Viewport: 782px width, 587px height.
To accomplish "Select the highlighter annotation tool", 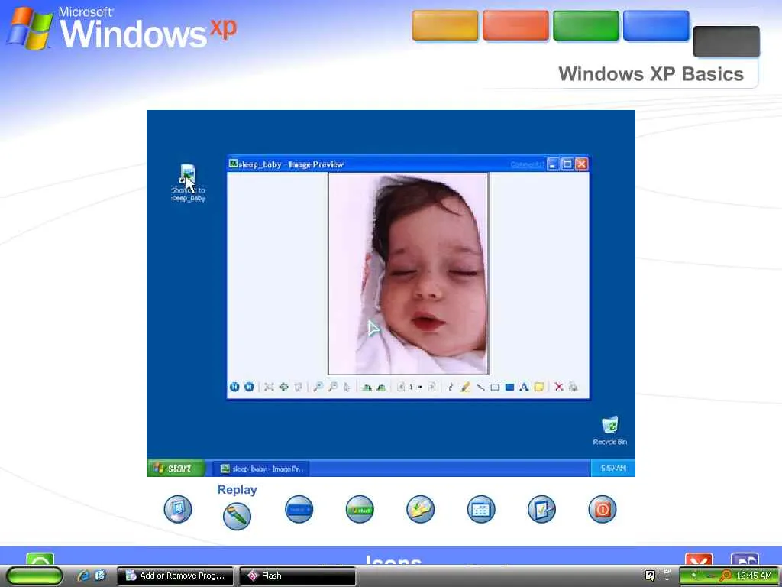I will [465, 387].
